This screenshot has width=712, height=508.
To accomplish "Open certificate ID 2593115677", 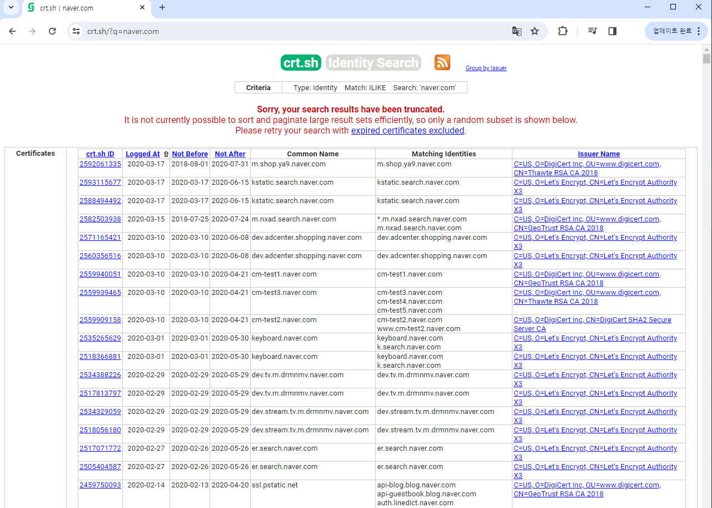I will (100, 183).
